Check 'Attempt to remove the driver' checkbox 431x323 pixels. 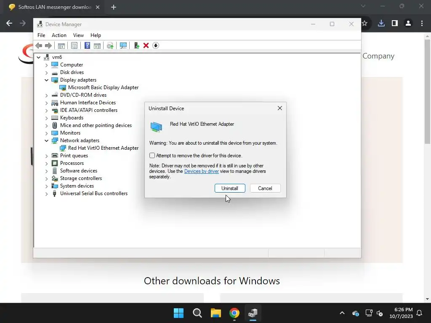click(x=152, y=156)
